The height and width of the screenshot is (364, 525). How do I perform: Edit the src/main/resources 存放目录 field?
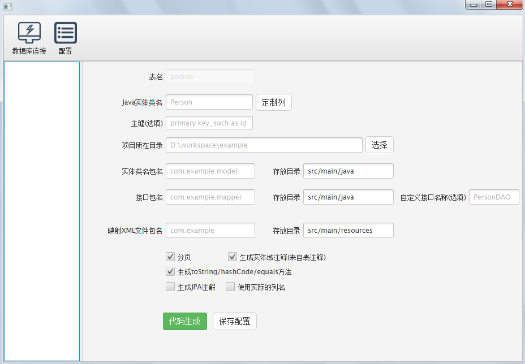(x=348, y=230)
